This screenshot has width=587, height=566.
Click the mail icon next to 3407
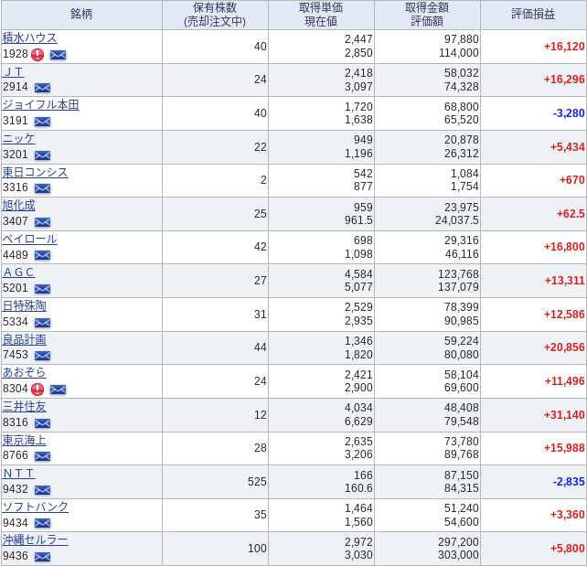[42, 222]
